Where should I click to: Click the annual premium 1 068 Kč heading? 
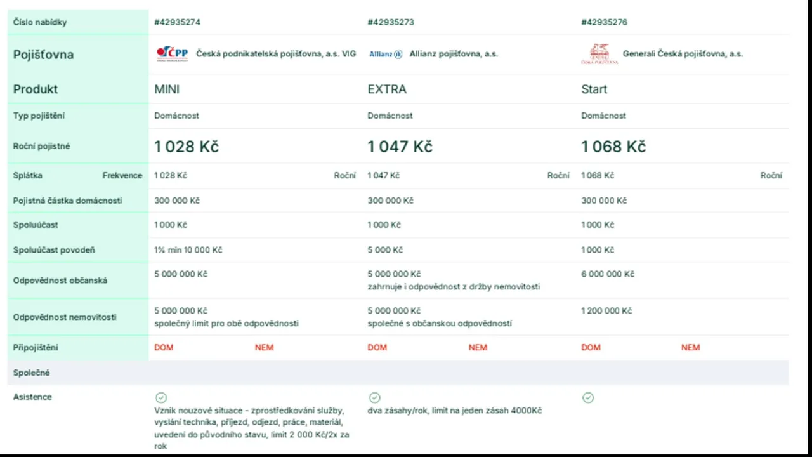click(613, 147)
